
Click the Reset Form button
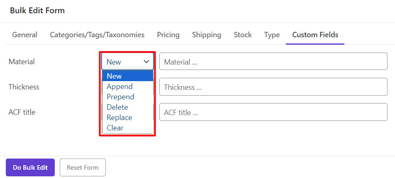(x=83, y=168)
